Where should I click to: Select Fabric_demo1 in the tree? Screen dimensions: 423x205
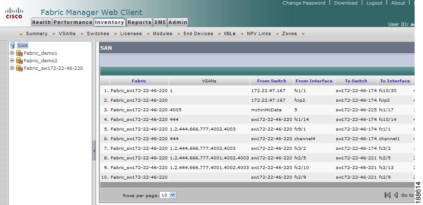click(x=41, y=53)
